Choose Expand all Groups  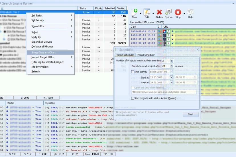[x=50, y=42]
